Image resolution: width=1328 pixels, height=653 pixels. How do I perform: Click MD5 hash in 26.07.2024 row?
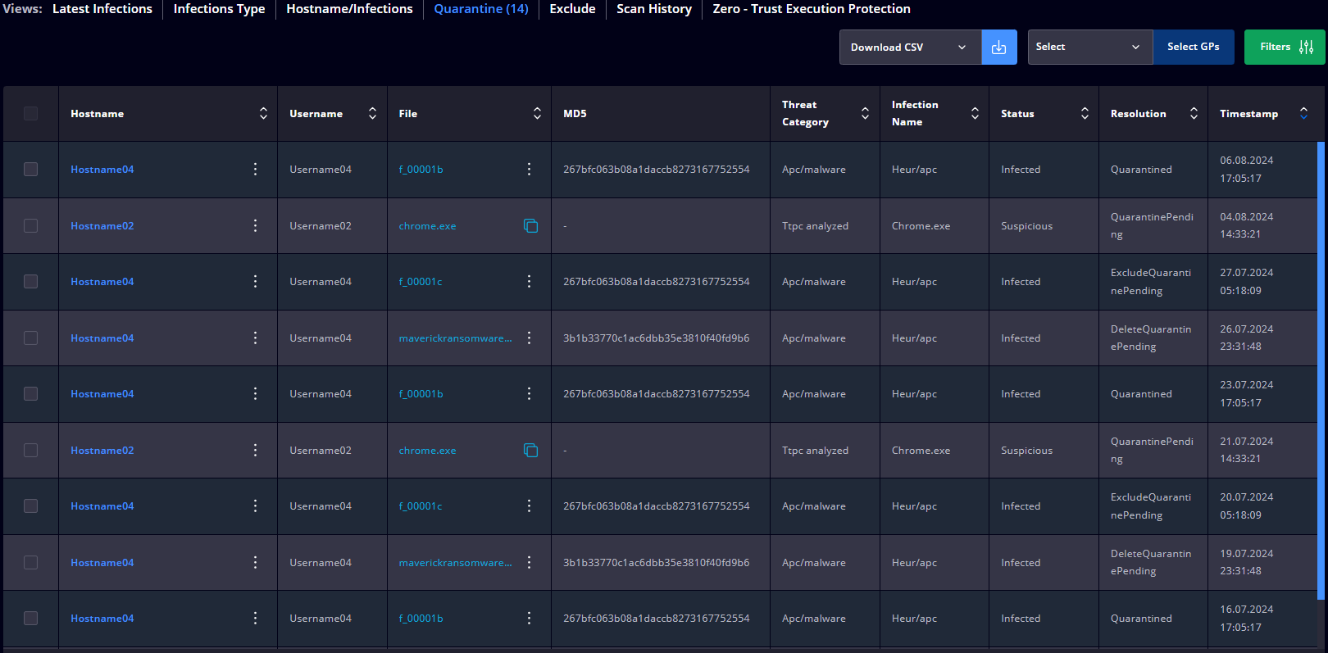pyautogui.click(x=656, y=338)
